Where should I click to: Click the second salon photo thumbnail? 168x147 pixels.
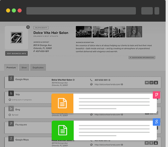(x=100, y=32)
